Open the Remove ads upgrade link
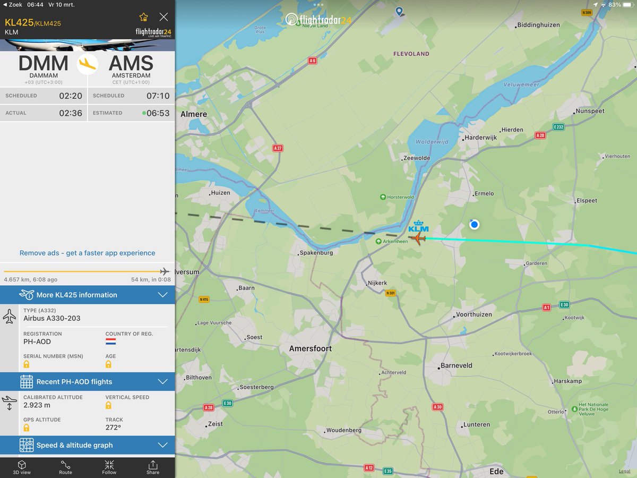 [88, 253]
